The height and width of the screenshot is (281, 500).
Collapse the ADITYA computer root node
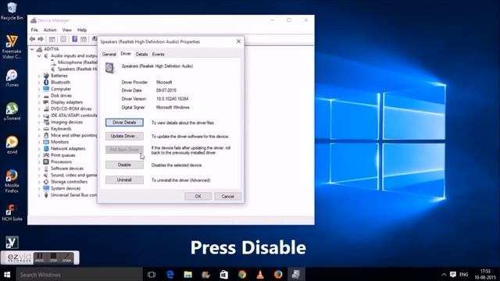tap(32, 49)
